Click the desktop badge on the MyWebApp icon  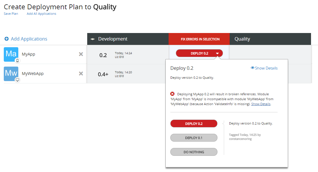coord(17,80)
